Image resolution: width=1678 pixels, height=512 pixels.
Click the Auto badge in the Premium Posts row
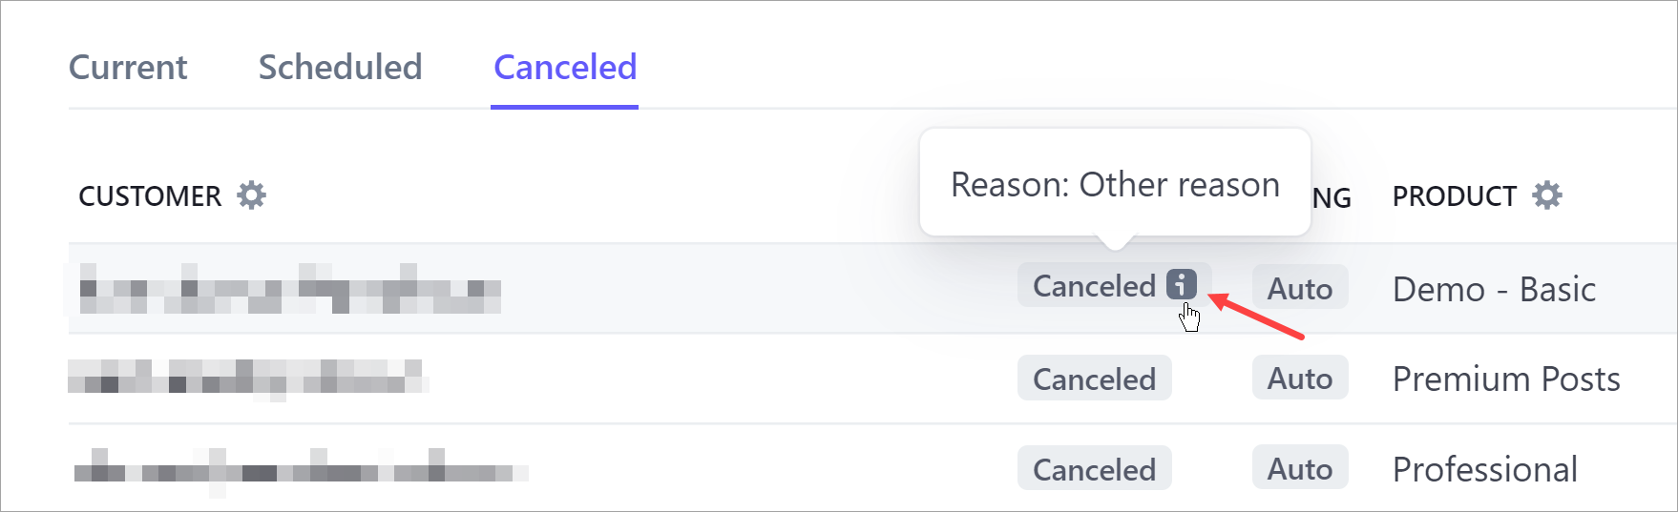click(1299, 379)
